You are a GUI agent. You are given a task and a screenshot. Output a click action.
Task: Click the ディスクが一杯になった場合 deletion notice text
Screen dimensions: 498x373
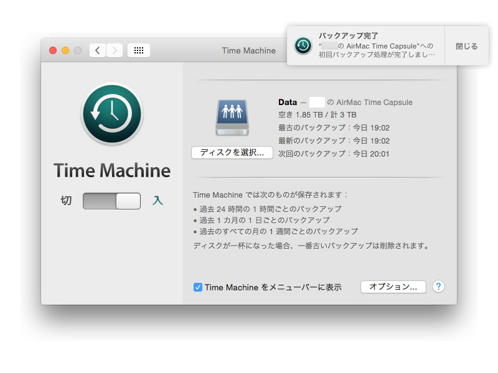click(x=312, y=246)
